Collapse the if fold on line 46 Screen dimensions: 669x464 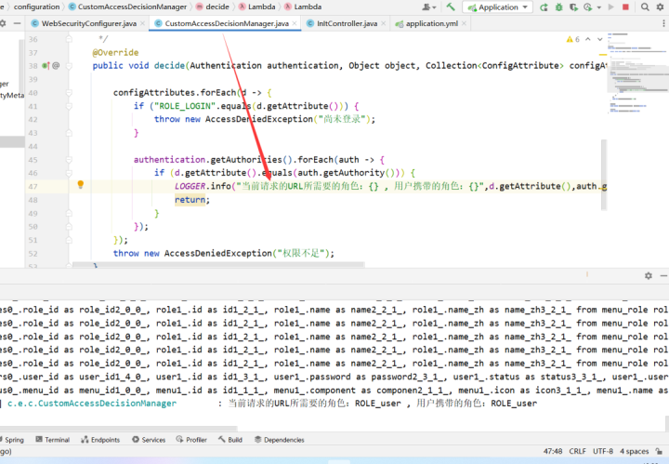(x=69, y=173)
